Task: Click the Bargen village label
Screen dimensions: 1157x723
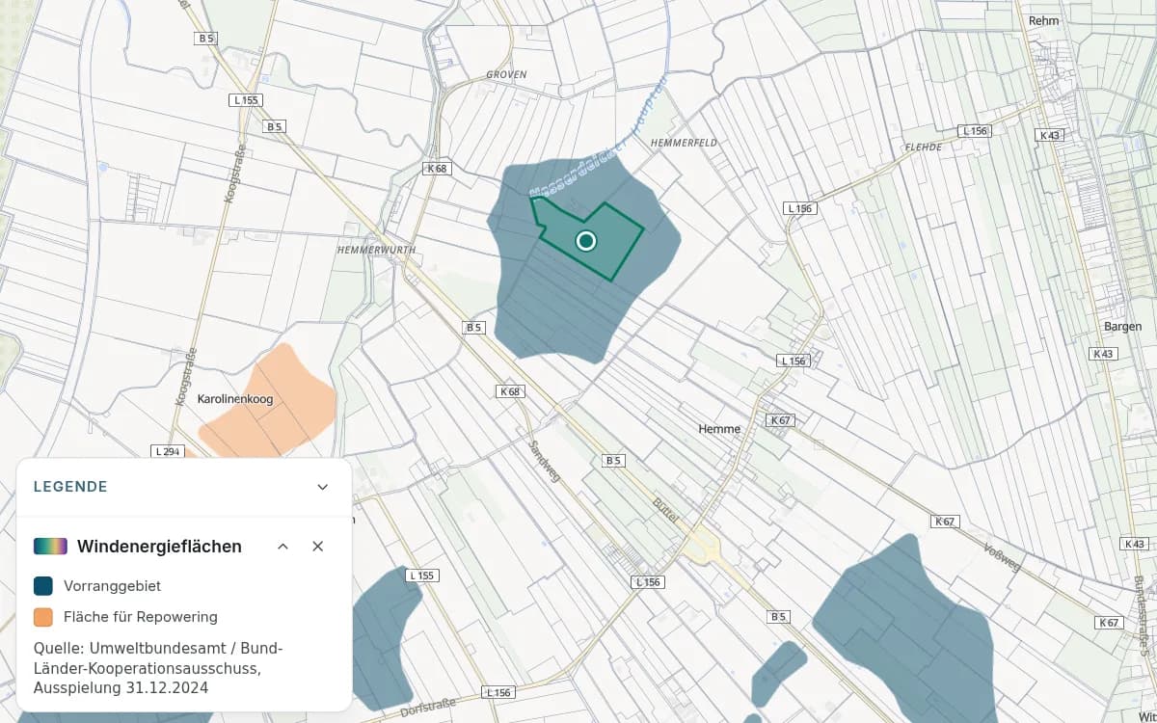Action: 1123,327
